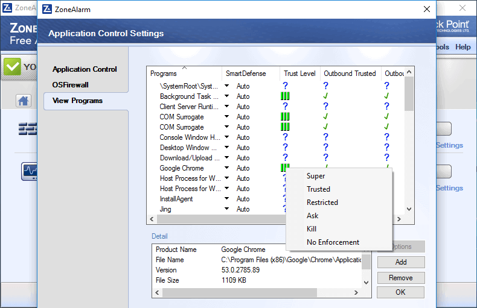Click Client Server Runtime Outbound Trusted question mark
Image resolution: width=477 pixels, height=308 pixels.
tap(325, 106)
